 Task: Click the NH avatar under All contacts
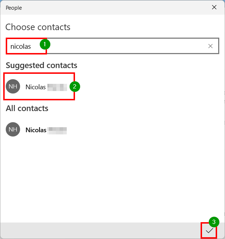13,129
